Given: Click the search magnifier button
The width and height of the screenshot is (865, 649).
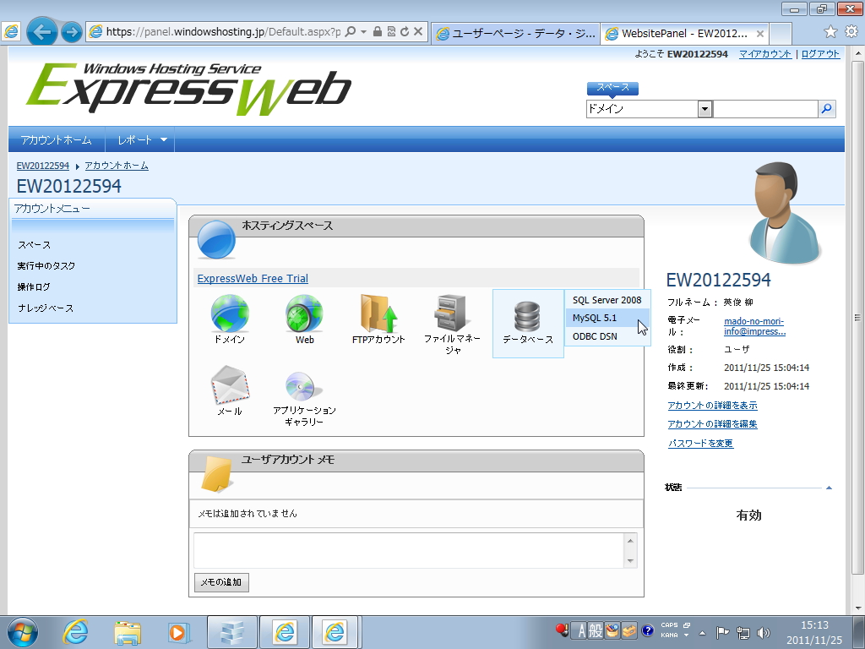Looking at the screenshot, I should pos(826,109).
